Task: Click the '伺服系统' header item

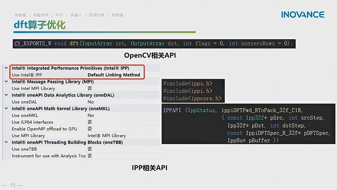Action: point(41,15)
